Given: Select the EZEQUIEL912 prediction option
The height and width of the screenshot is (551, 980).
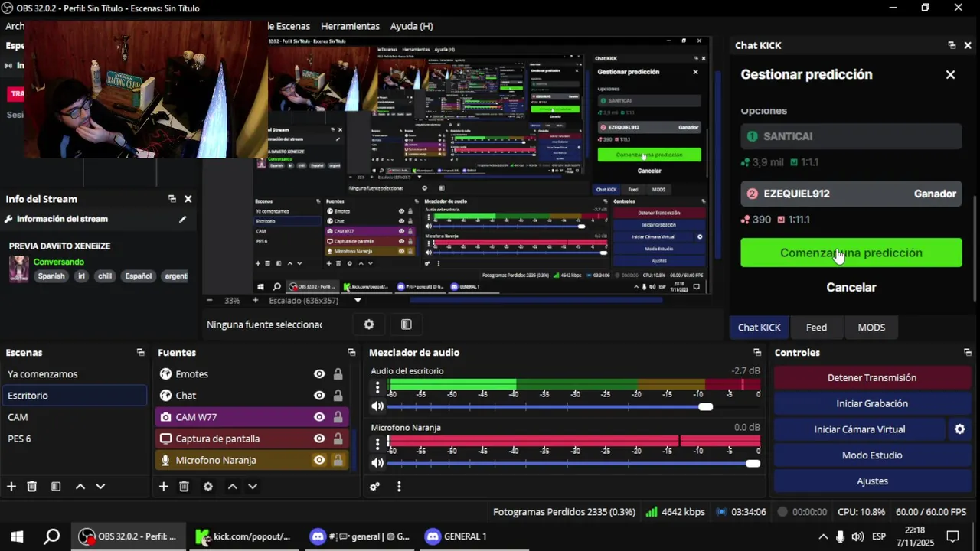Looking at the screenshot, I should (851, 194).
